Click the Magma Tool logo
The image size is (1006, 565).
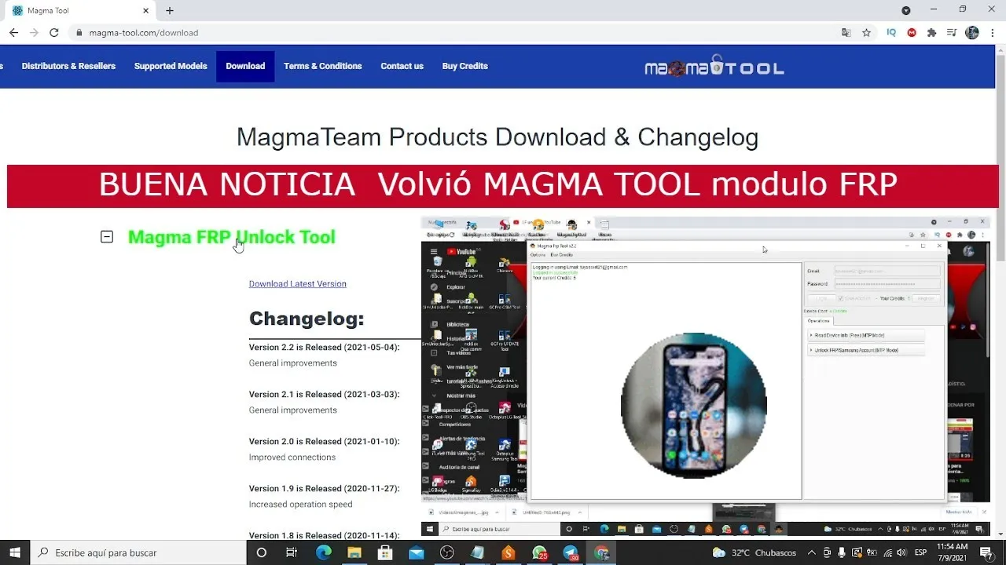pos(714,67)
